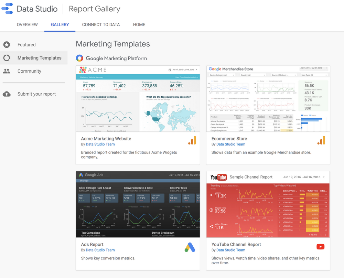
Task: Open the Source / Medium dropdown
Action: (284, 75)
